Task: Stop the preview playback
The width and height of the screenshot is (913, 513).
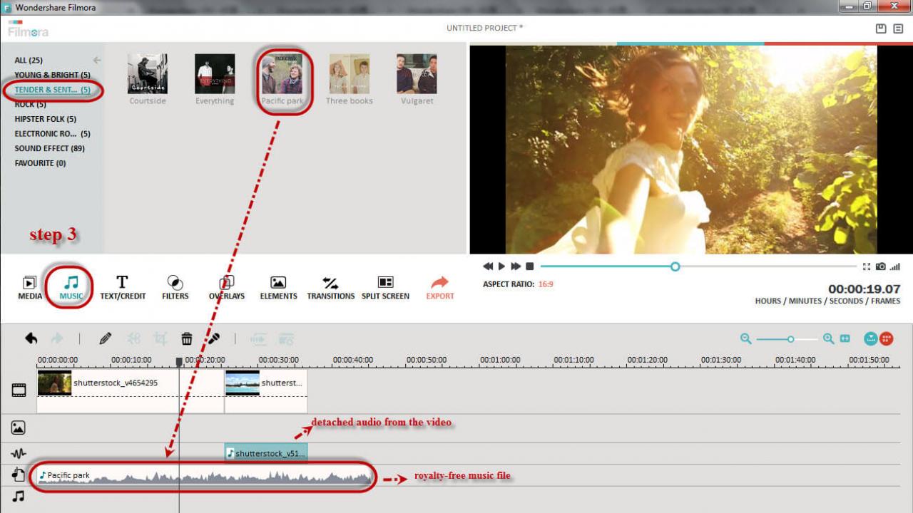Action: tap(529, 266)
